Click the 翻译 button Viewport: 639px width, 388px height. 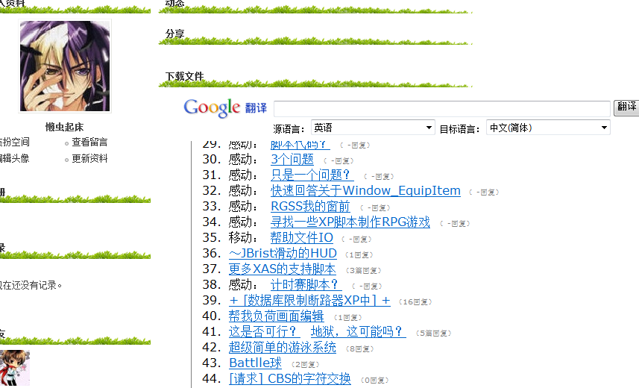pos(626,107)
